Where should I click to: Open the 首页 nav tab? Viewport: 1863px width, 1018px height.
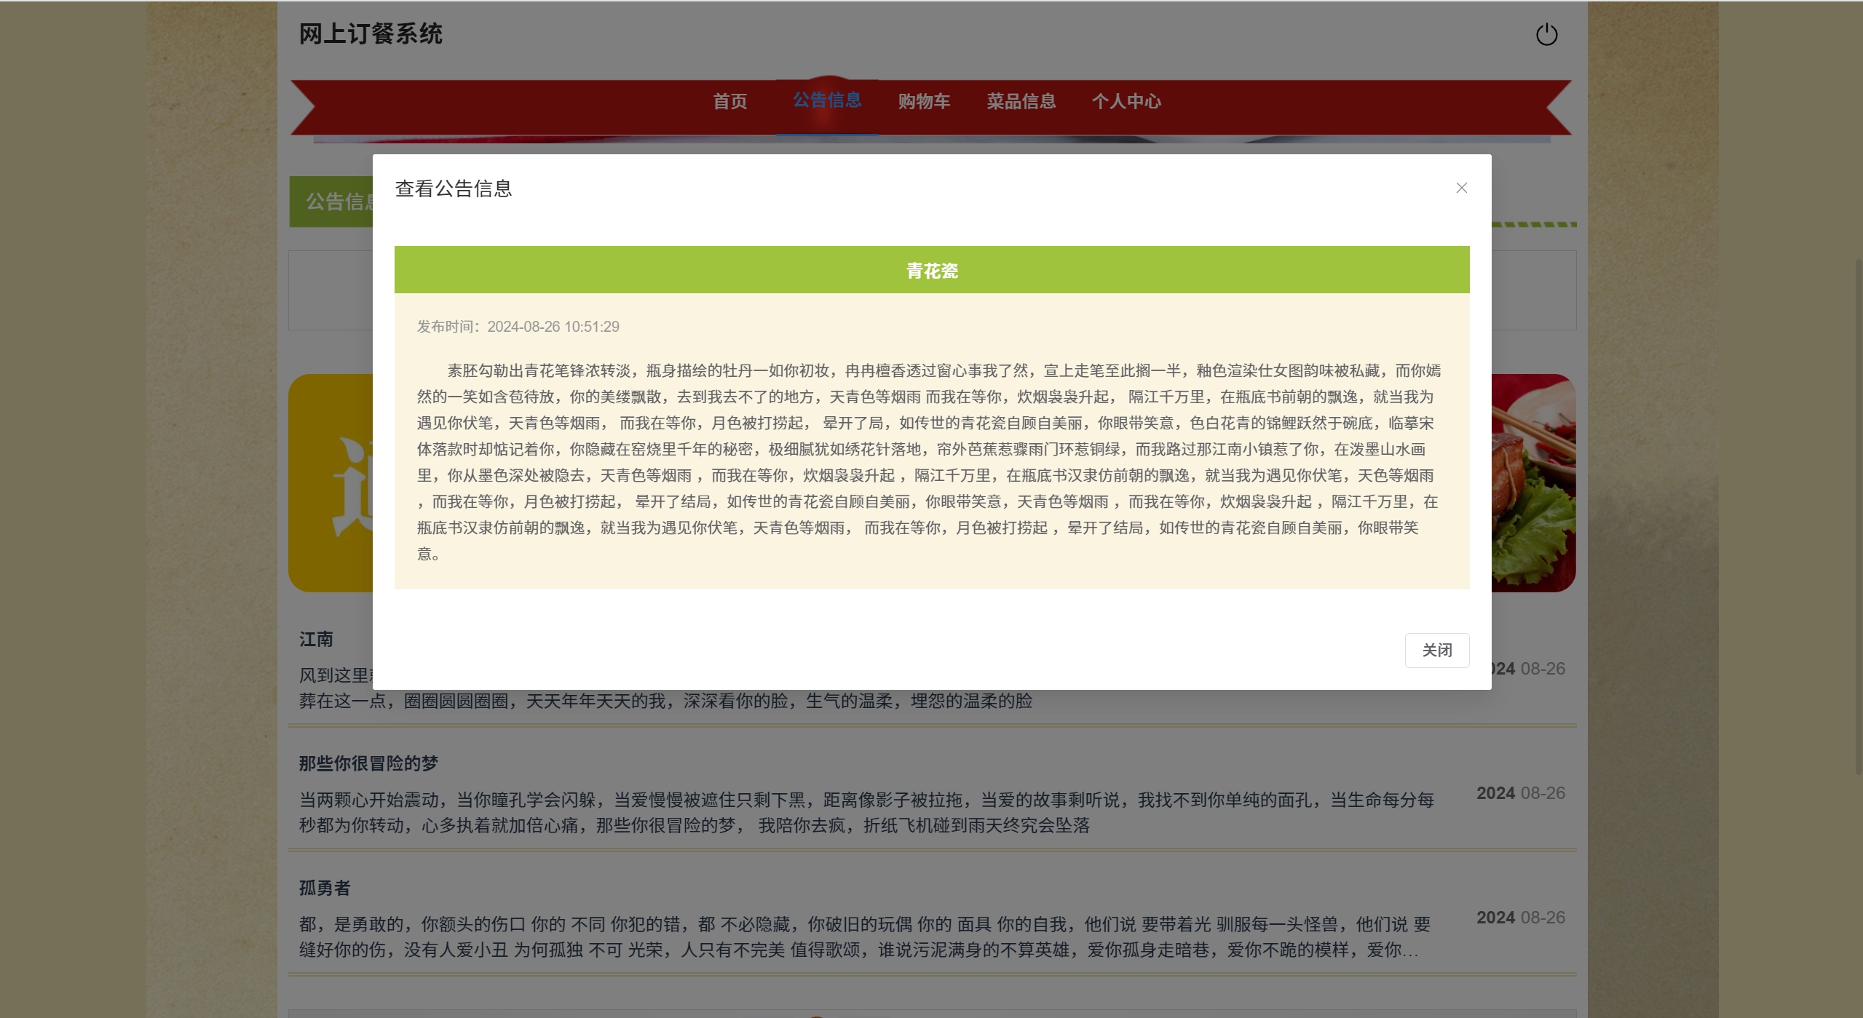pyautogui.click(x=729, y=101)
